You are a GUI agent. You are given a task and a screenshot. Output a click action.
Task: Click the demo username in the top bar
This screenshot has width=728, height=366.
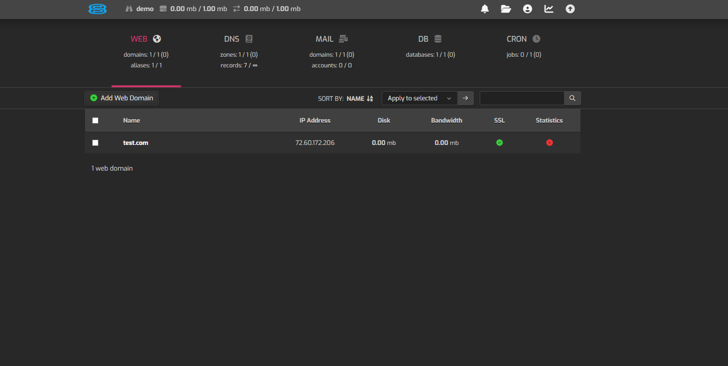145,9
